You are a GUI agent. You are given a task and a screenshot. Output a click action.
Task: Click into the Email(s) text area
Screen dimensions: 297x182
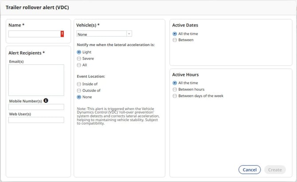coord(36,80)
